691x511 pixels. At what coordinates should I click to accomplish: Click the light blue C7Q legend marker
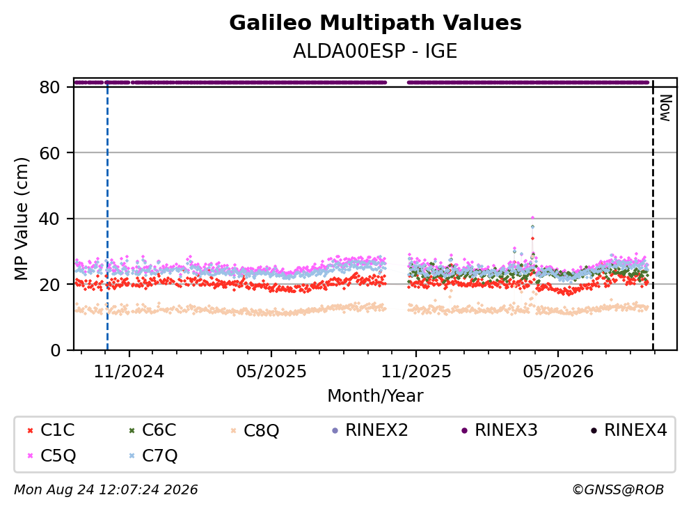click(x=132, y=456)
